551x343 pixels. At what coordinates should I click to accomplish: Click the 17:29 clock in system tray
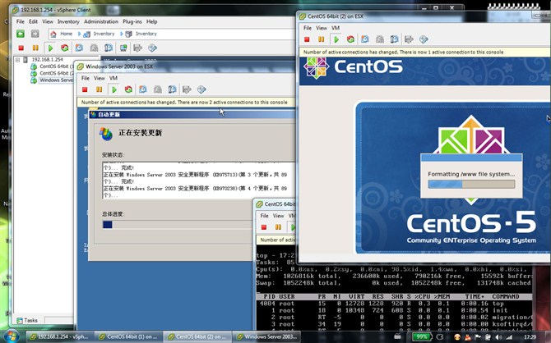530,337
